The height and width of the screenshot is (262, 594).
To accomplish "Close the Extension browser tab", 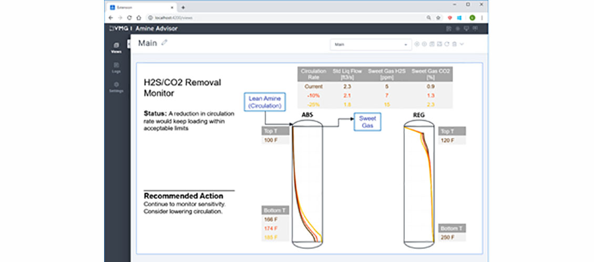I will (x=171, y=7).
